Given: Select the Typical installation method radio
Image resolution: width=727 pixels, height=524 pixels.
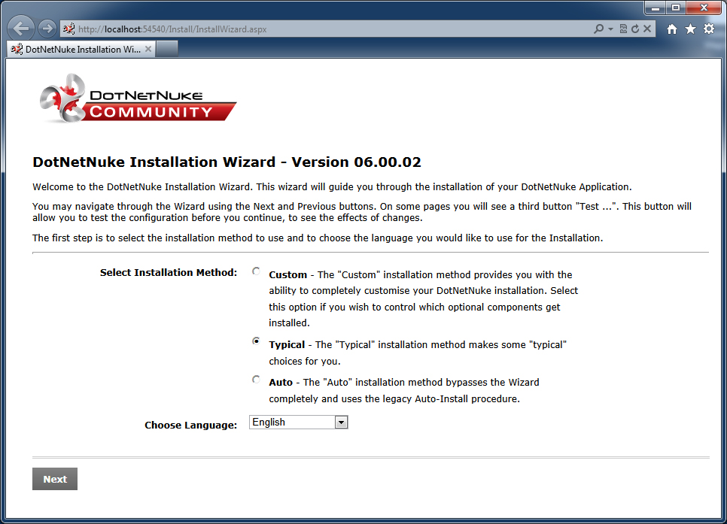Looking at the screenshot, I should pyautogui.click(x=256, y=341).
